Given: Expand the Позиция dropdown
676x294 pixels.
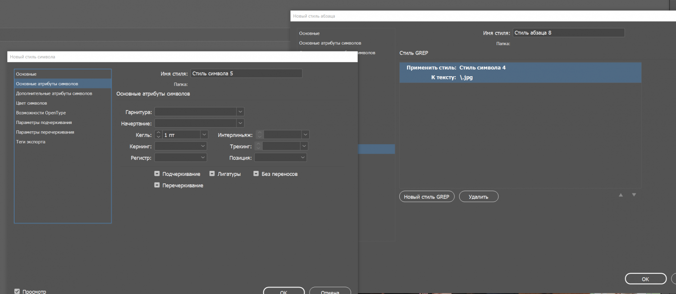Looking at the screenshot, I should [302, 157].
